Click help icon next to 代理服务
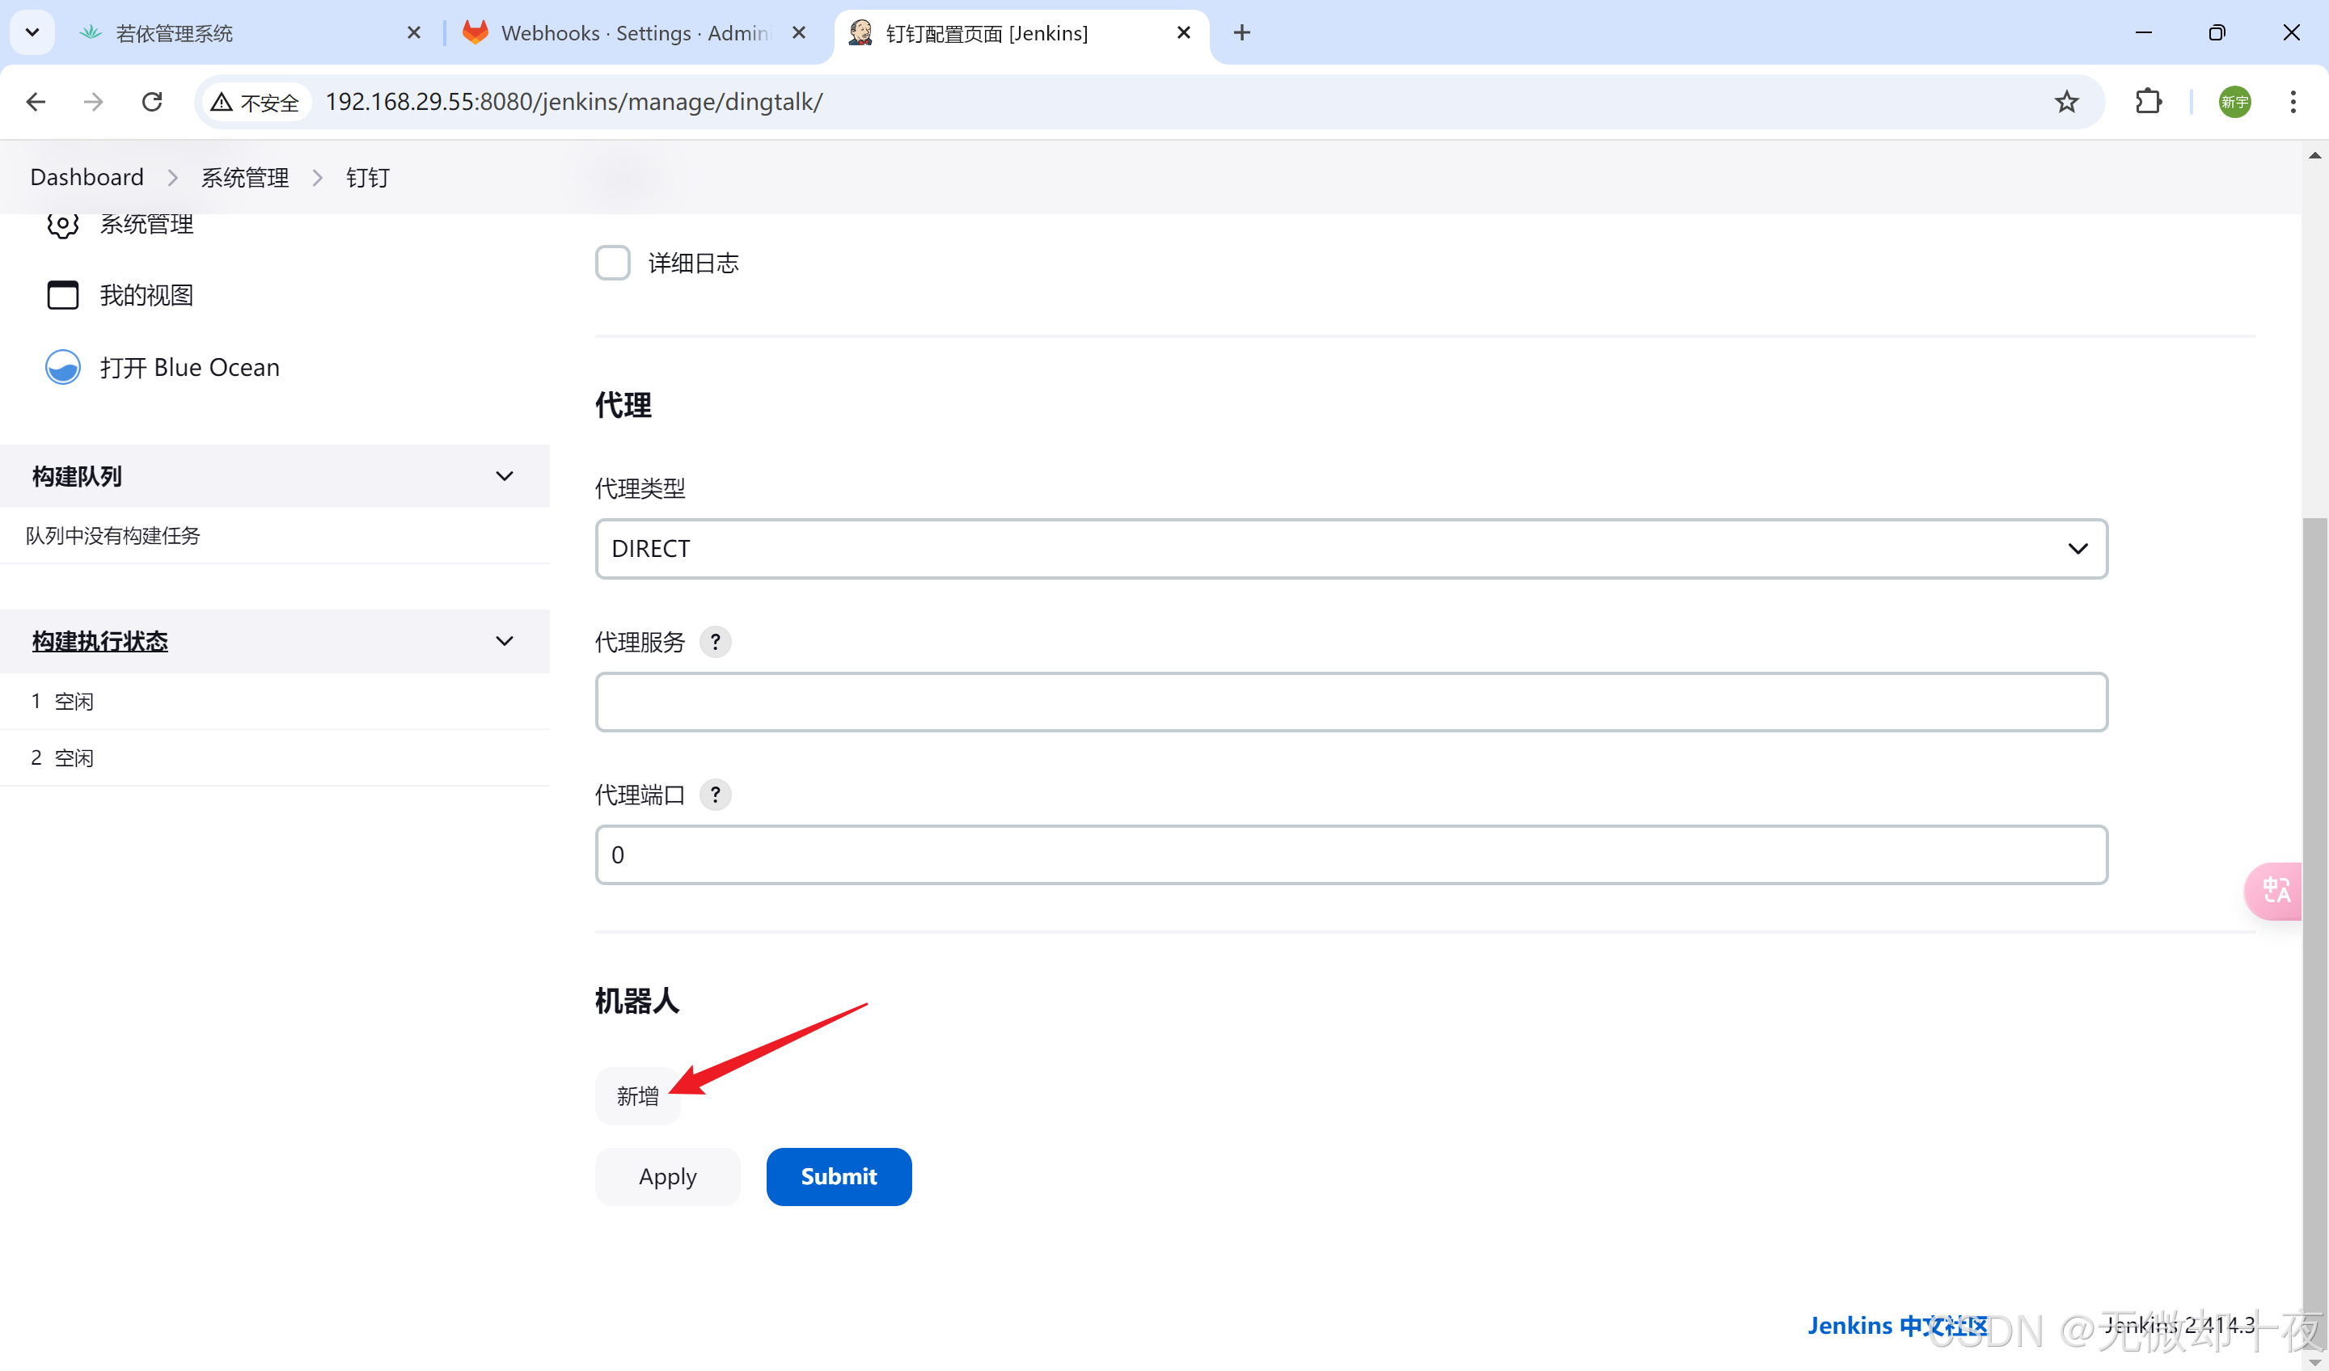 714,642
